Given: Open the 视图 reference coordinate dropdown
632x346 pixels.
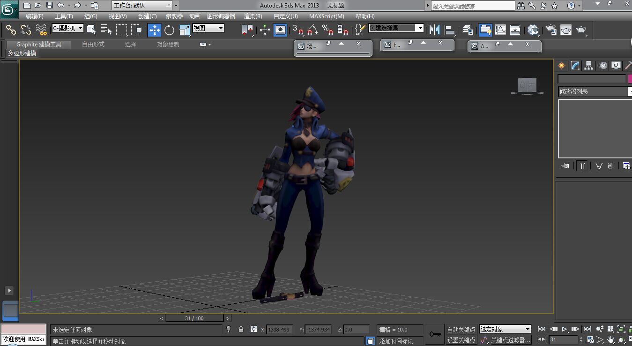Looking at the screenshot, I should coord(208,28).
